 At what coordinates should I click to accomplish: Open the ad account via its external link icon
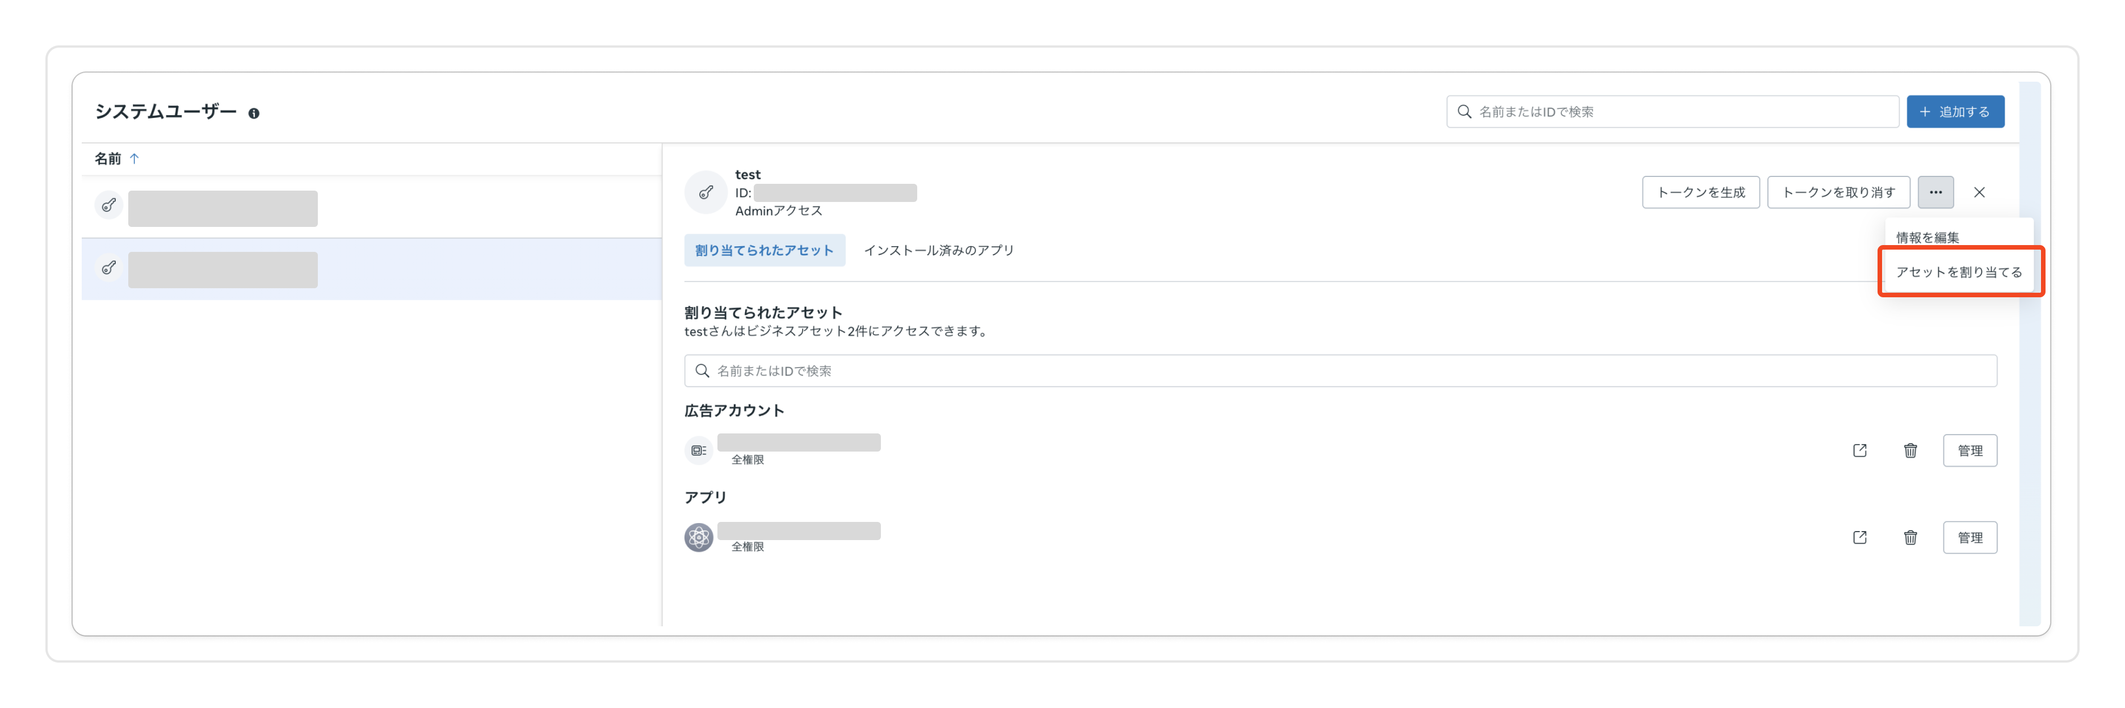click(1859, 450)
